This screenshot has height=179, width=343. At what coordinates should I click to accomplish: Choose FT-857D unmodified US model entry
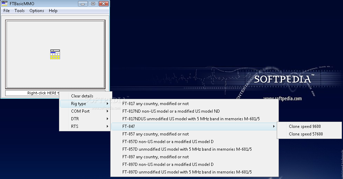click(195, 149)
